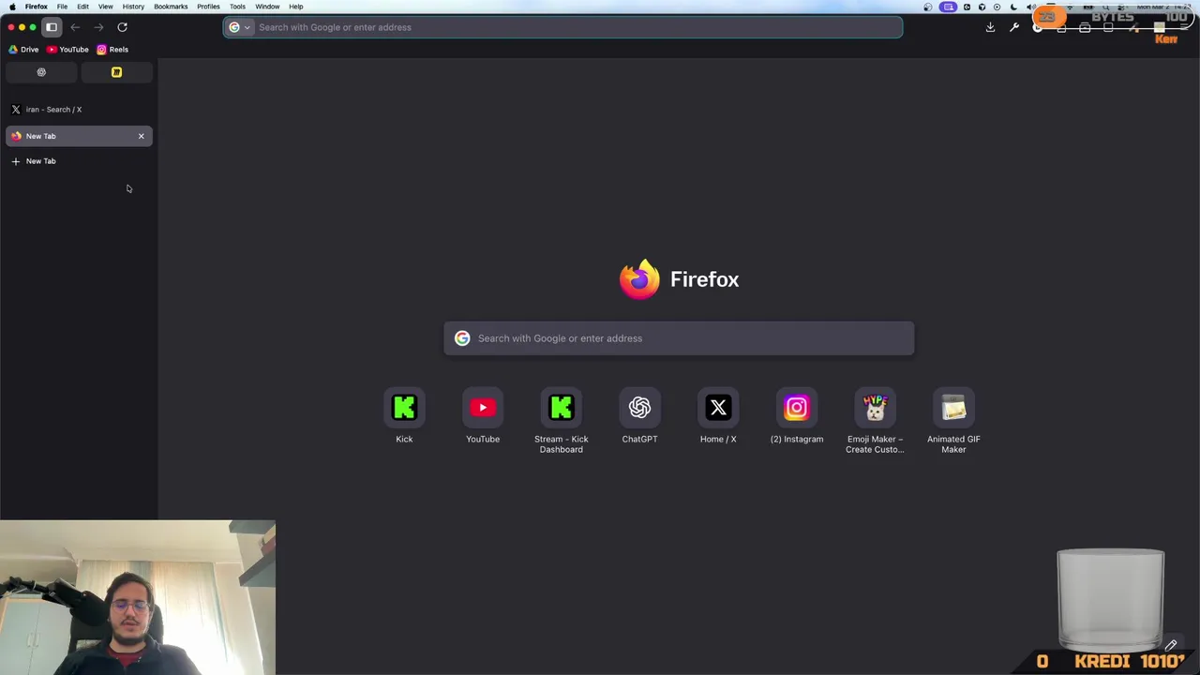The image size is (1200, 675).
Task: Click the pencil customize icon at the bottom right
Action: (x=1171, y=645)
